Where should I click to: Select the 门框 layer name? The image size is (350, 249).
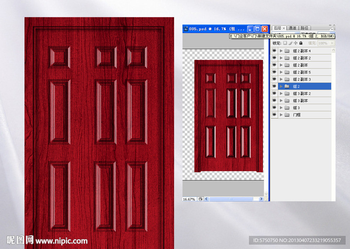point(297,115)
